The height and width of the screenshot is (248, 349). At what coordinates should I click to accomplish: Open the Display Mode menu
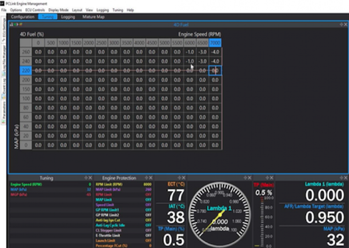(58, 10)
